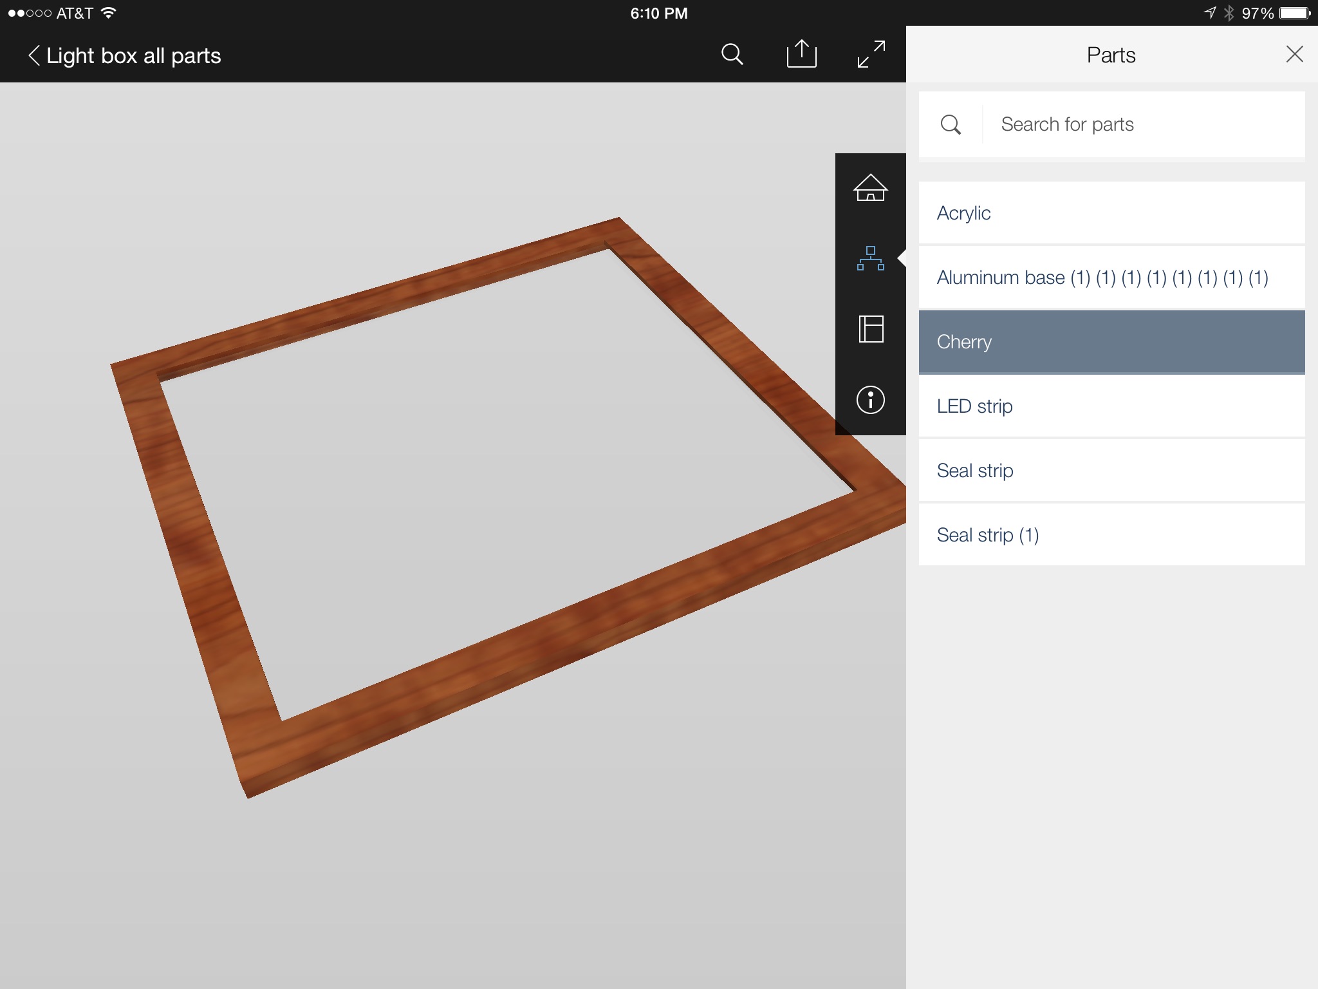Choose the Seal strip (1) part

tap(1111, 535)
